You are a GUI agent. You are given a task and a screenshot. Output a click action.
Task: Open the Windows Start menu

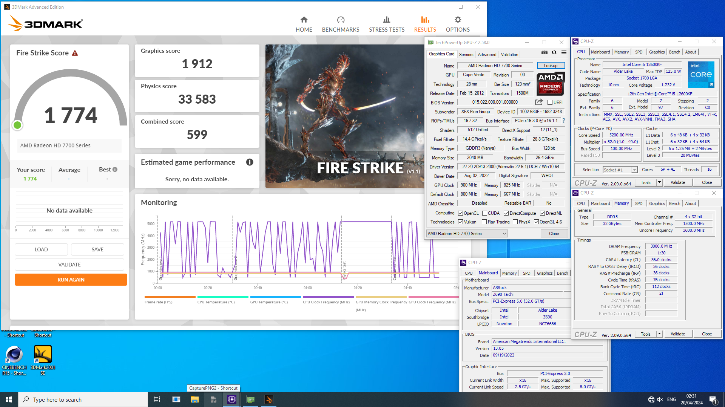(9, 399)
